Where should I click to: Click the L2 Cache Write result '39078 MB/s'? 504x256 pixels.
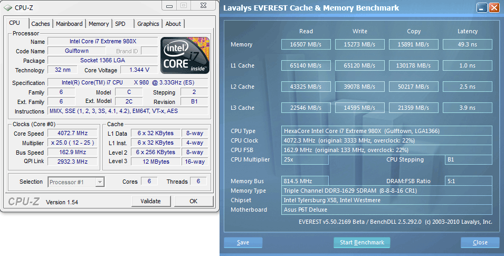click(360, 87)
